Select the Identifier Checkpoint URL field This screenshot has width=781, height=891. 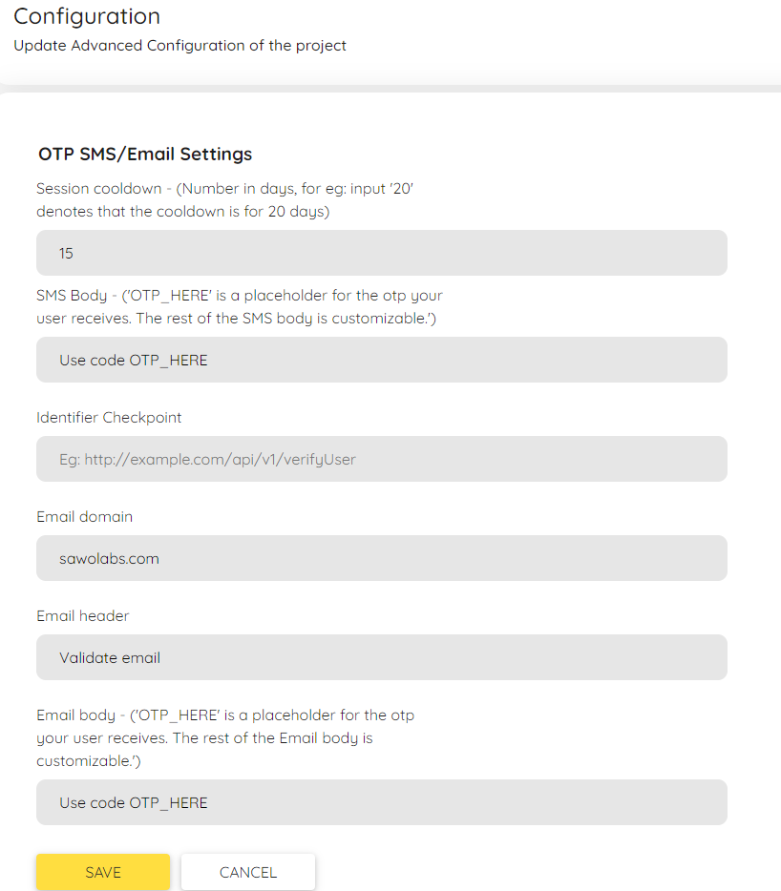tap(382, 459)
